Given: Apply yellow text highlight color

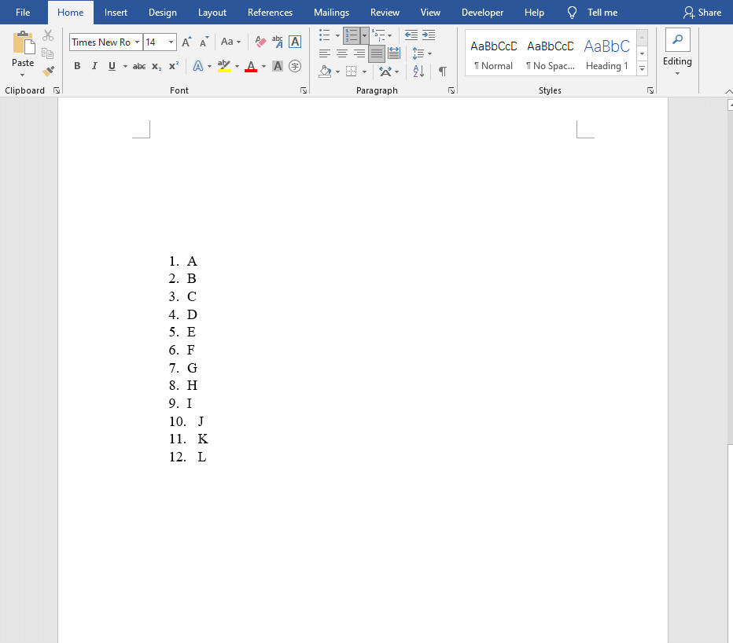Looking at the screenshot, I should click(x=224, y=66).
